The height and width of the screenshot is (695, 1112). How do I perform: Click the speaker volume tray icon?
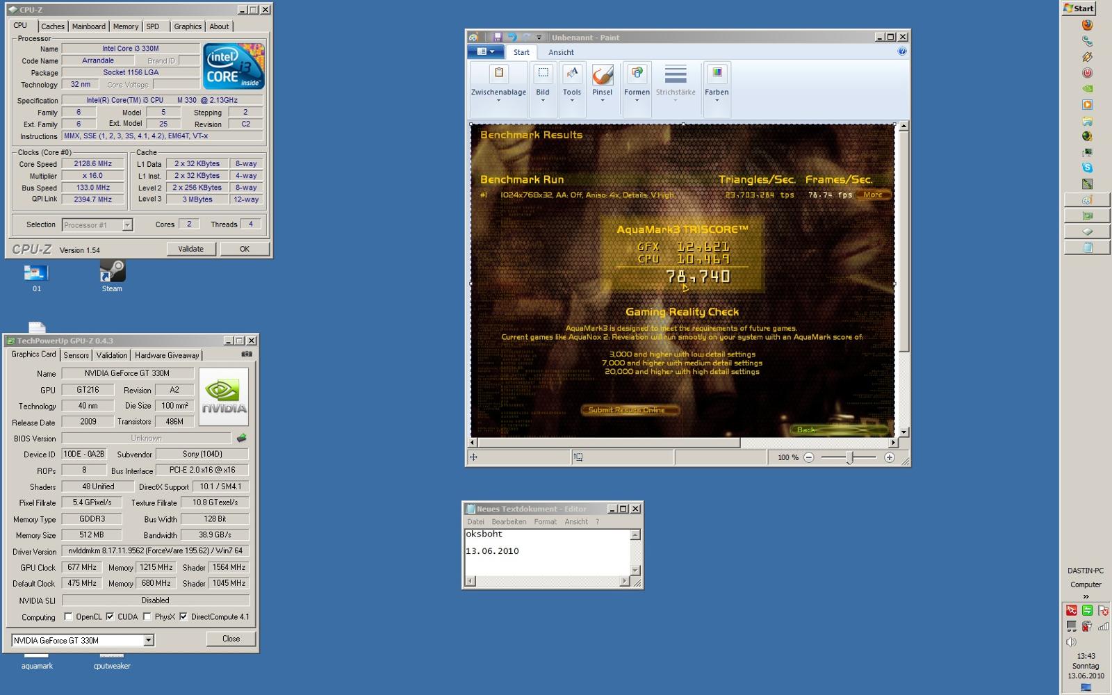[1071, 642]
